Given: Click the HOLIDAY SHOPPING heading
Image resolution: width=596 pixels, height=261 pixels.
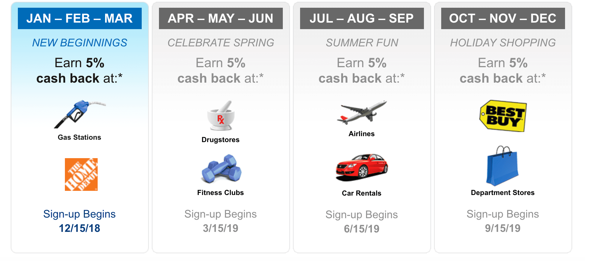Looking at the screenshot, I should tap(503, 43).
